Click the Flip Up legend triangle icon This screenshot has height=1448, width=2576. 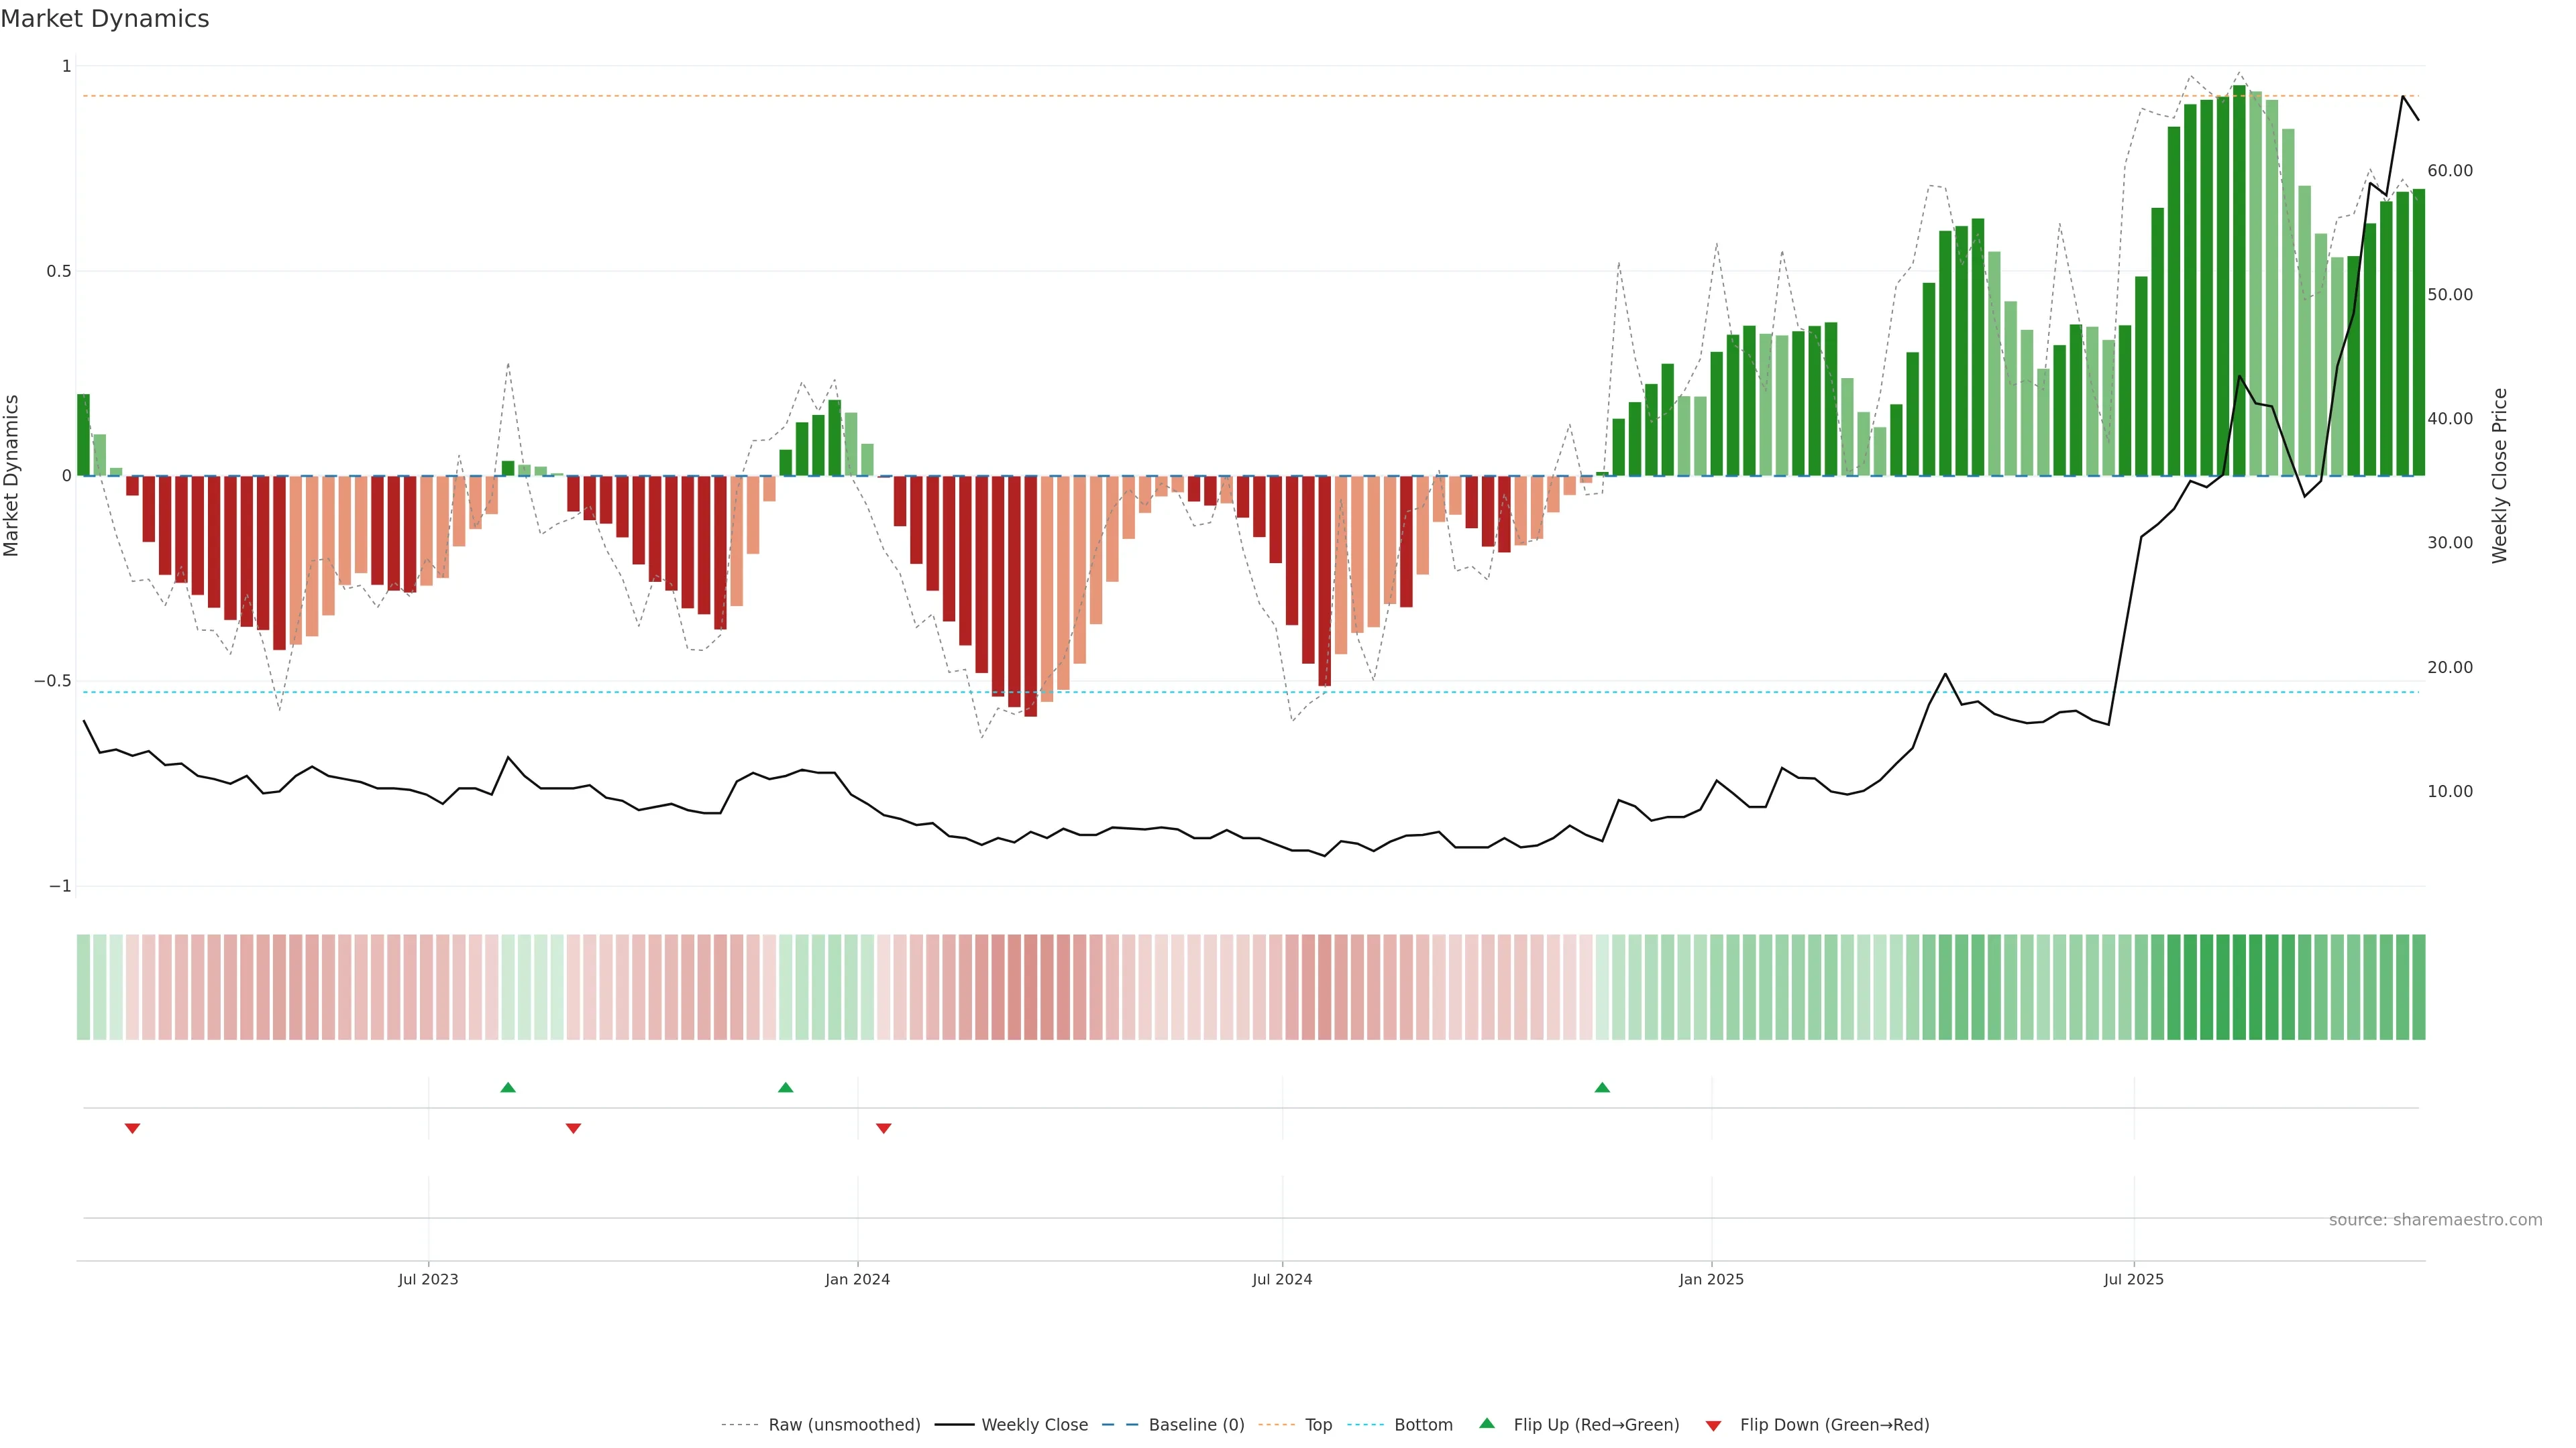tap(1487, 1423)
